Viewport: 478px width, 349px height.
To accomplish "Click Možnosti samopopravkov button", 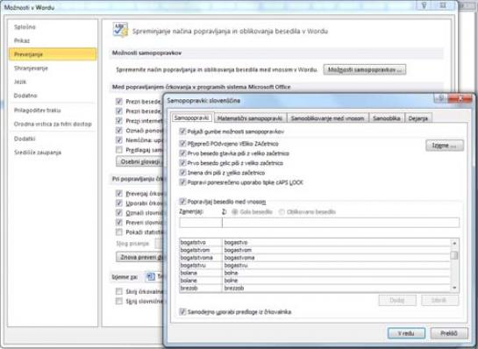I will pos(365,69).
